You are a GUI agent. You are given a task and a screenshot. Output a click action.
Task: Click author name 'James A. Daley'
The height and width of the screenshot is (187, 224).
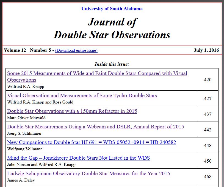(x=21, y=180)
